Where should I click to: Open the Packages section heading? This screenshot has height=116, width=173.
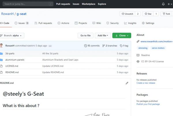[x=142, y=95]
